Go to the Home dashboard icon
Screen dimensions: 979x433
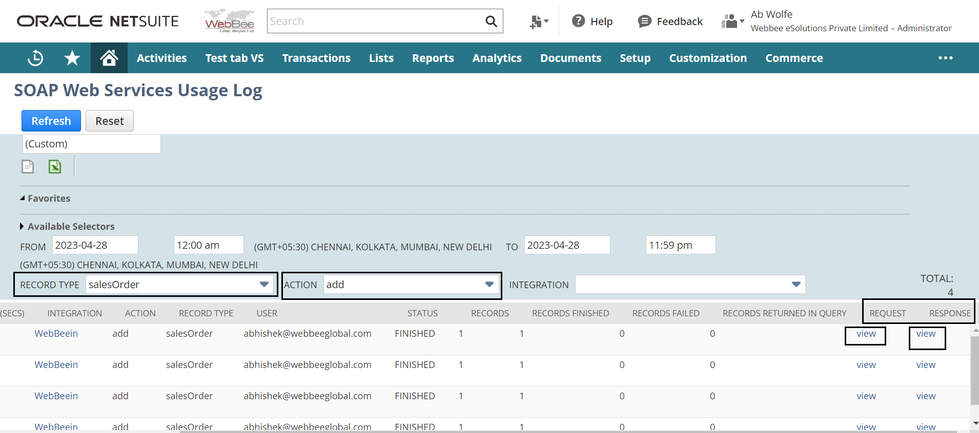coord(109,58)
